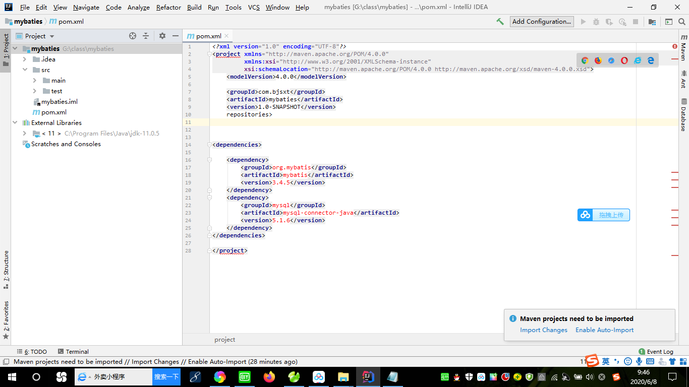Toggle the Terminal tool window
Image resolution: width=689 pixels, height=387 pixels.
(73, 352)
